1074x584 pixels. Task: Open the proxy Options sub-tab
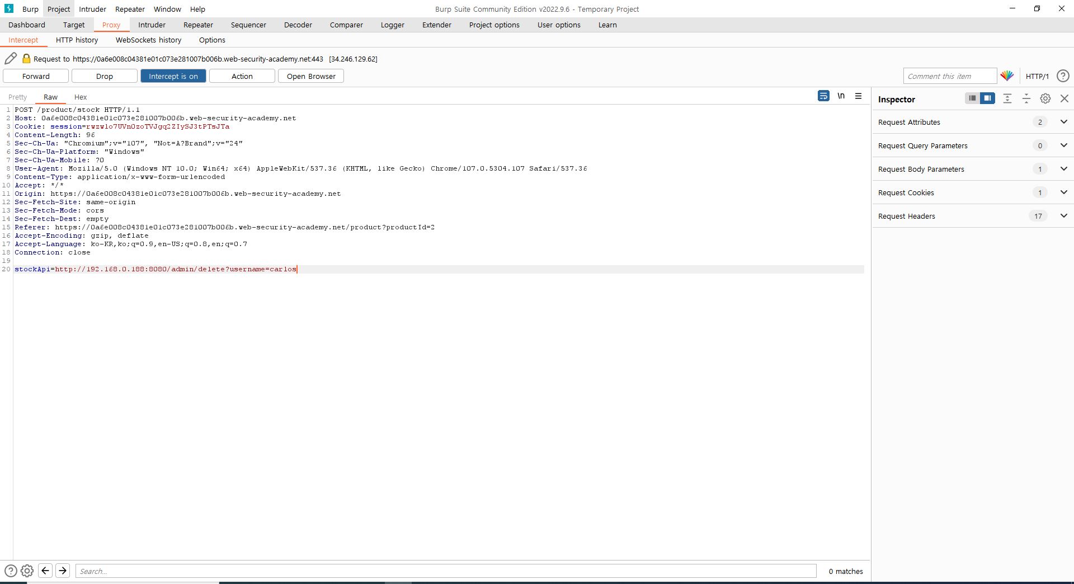click(212, 40)
